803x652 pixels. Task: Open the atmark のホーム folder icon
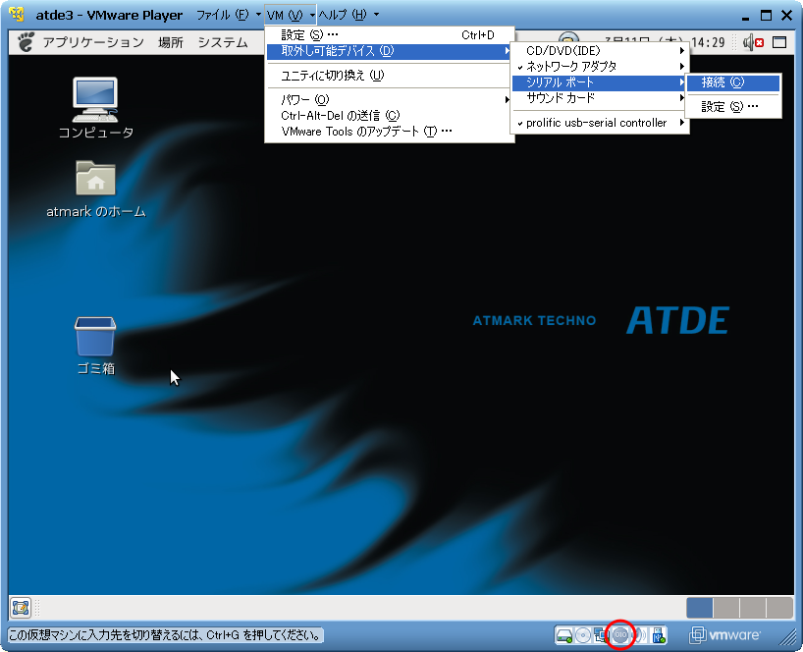(x=96, y=189)
